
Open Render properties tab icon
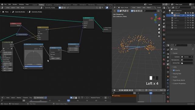[168, 54]
